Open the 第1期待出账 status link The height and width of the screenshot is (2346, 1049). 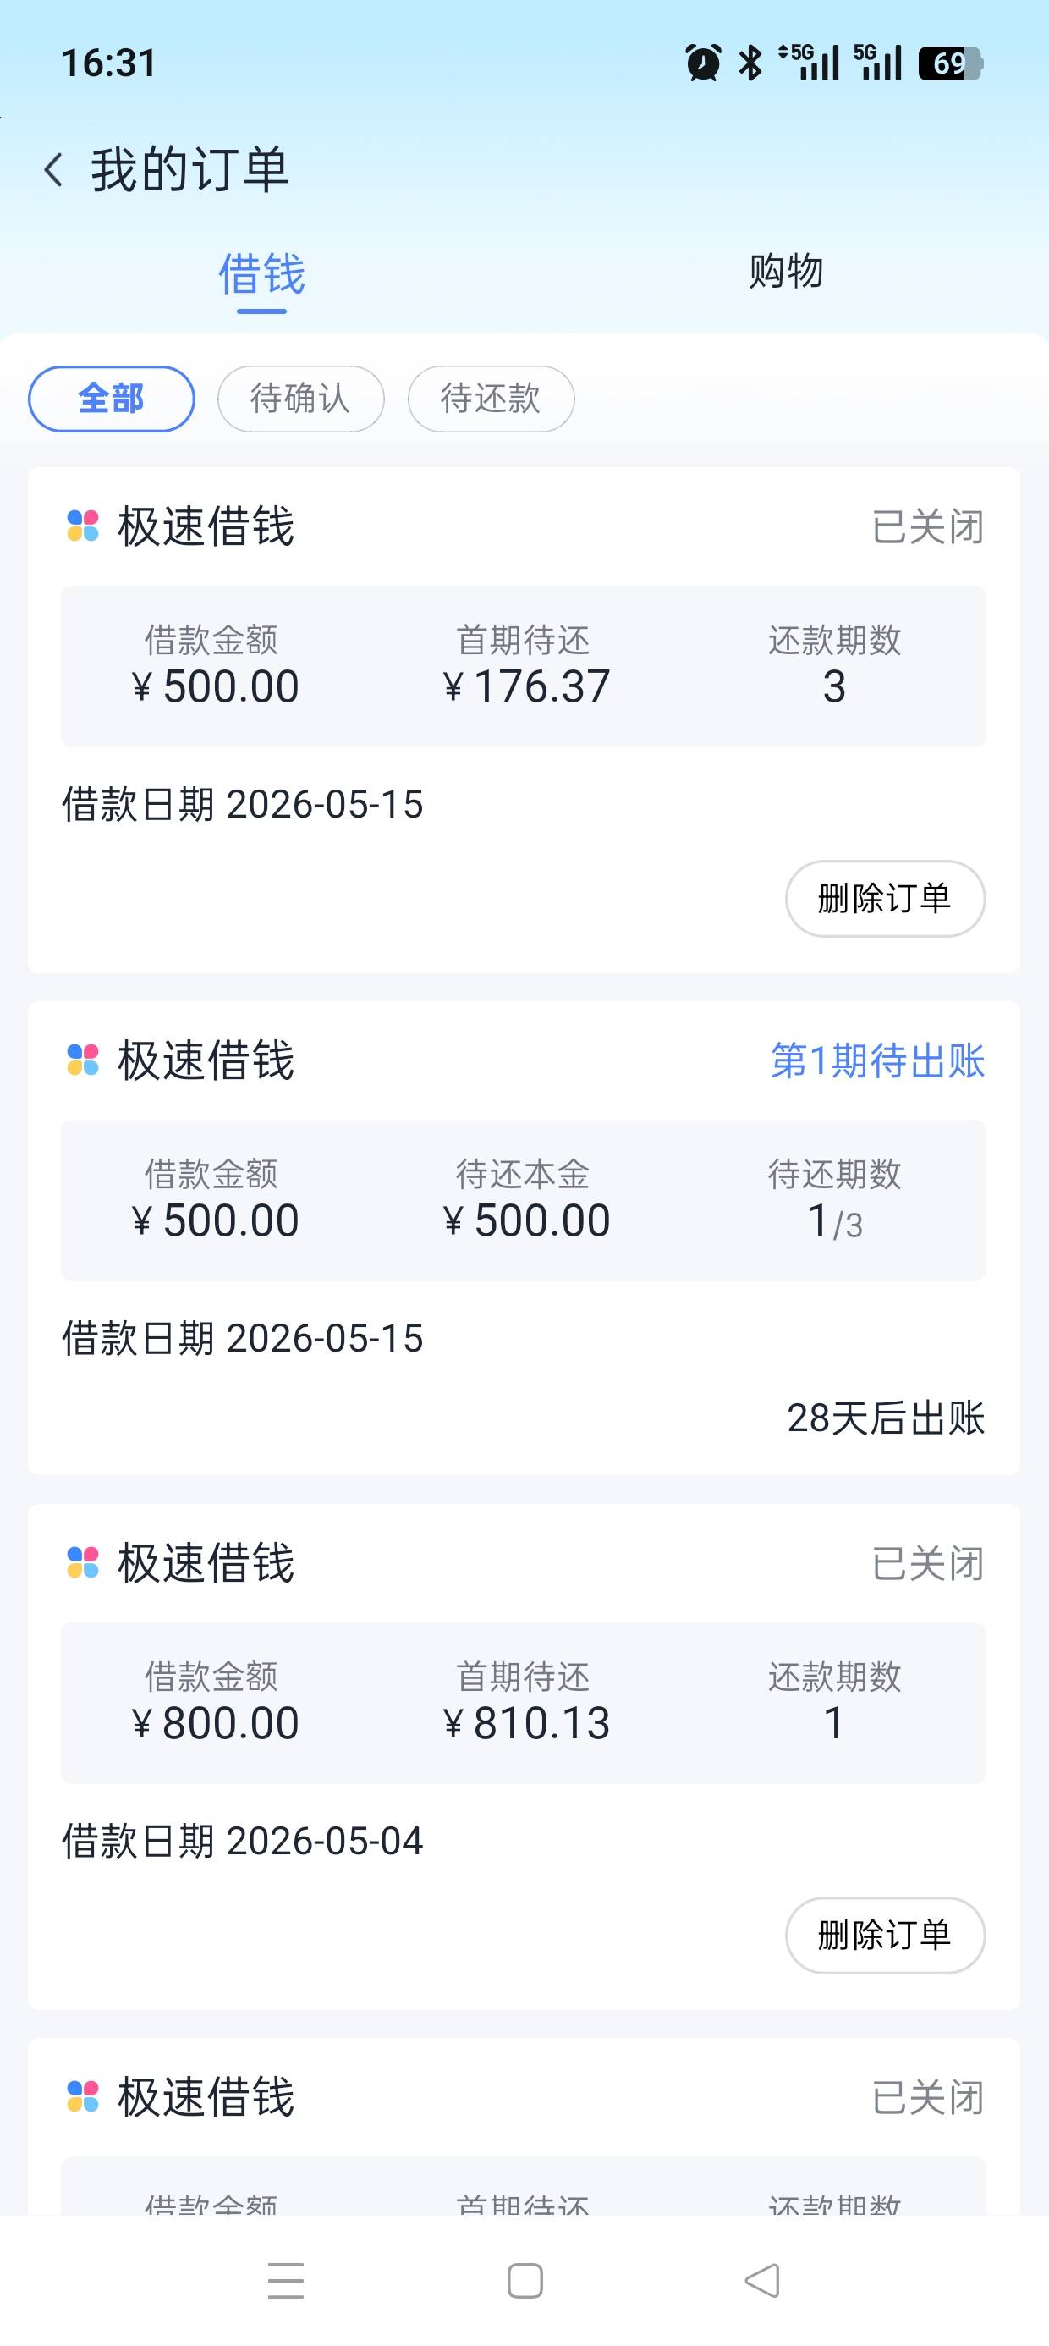(878, 1061)
